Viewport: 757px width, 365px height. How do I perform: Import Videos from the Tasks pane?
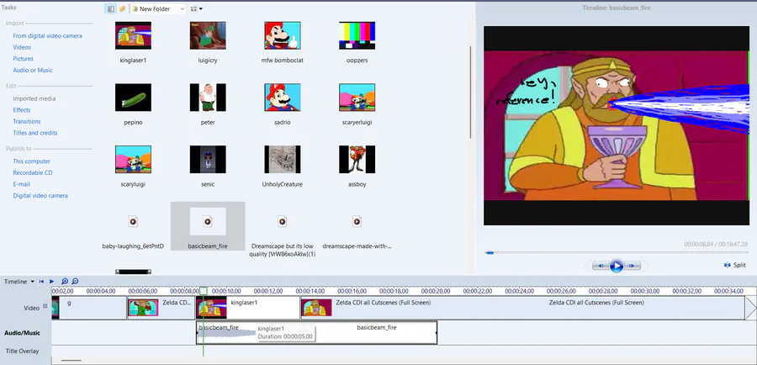[x=22, y=47]
